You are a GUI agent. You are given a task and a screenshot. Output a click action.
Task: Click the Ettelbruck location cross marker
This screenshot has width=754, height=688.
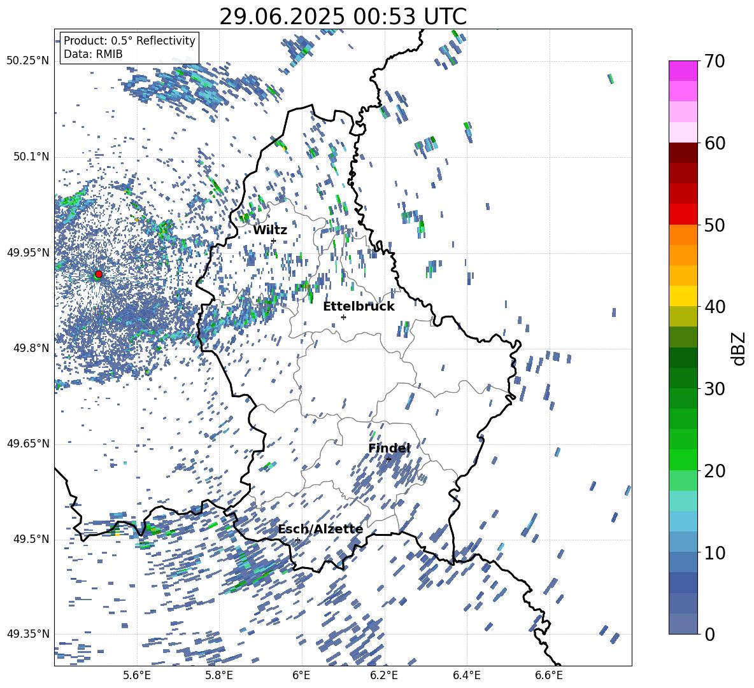343,317
